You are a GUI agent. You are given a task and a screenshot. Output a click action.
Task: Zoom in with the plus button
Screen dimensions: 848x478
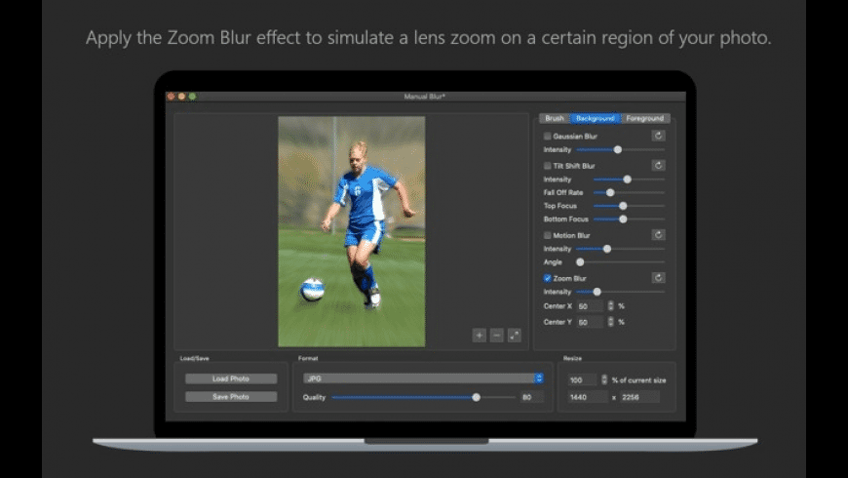[x=480, y=335]
